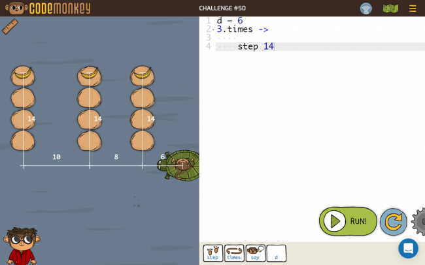The height and width of the screenshot is (265, 425).
Task: Insert the say command block
Action: pyautogui.click(x=256, y=253)
